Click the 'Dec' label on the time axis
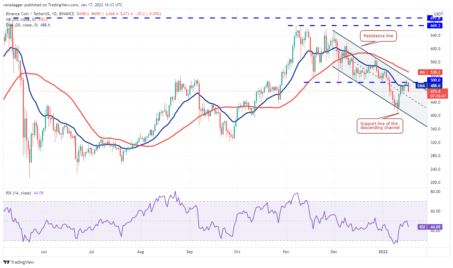The height and width of the screenshot is (268, 453). (x=334, y=251)
